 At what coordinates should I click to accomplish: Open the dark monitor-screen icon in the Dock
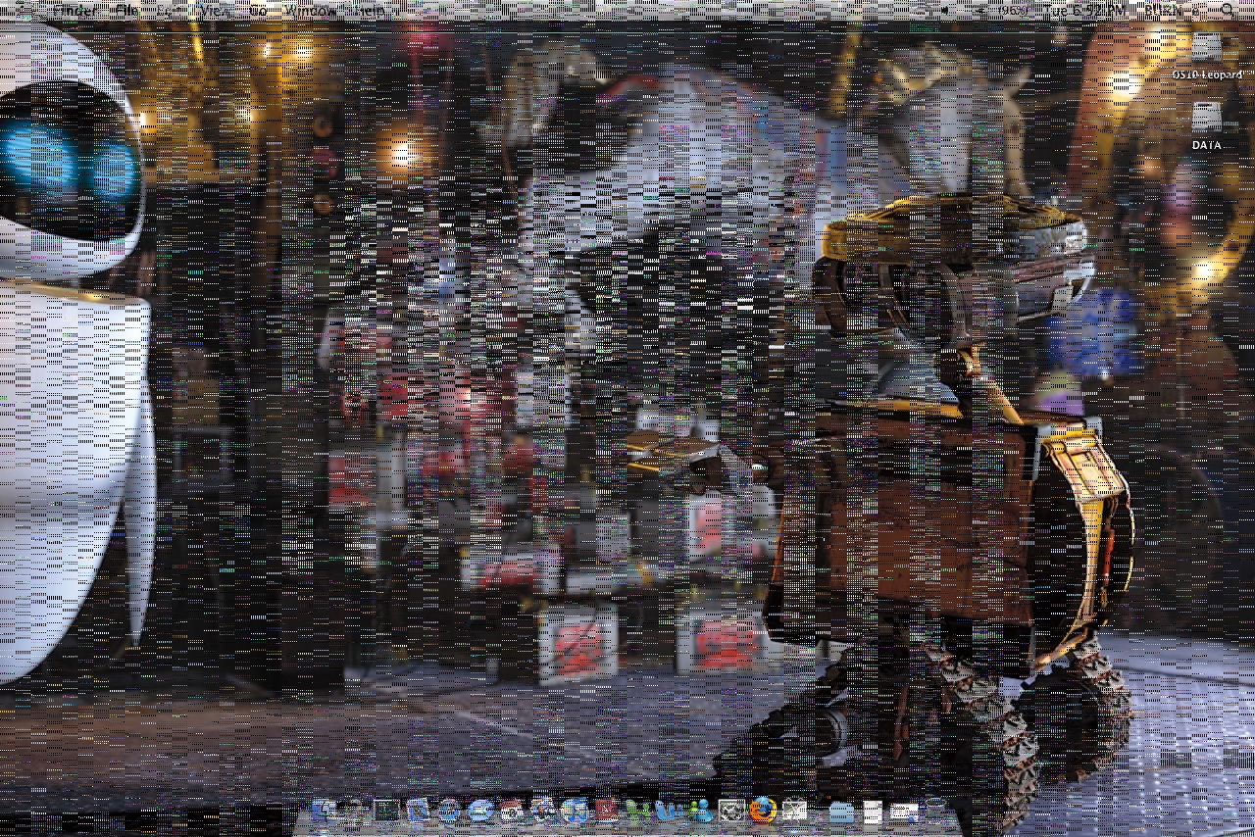coord(386,810)
